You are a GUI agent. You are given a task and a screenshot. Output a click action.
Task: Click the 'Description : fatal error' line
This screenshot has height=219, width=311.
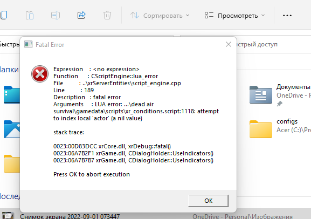point(87,97)
